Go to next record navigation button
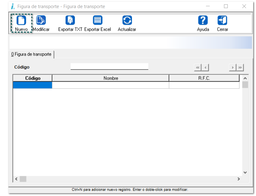Screen dimensions: 256x196 [232, 67]
